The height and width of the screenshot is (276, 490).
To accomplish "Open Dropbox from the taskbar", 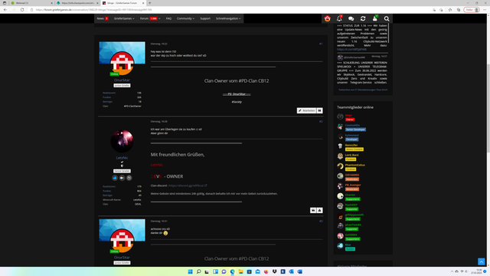I will (x=274, y=271).
